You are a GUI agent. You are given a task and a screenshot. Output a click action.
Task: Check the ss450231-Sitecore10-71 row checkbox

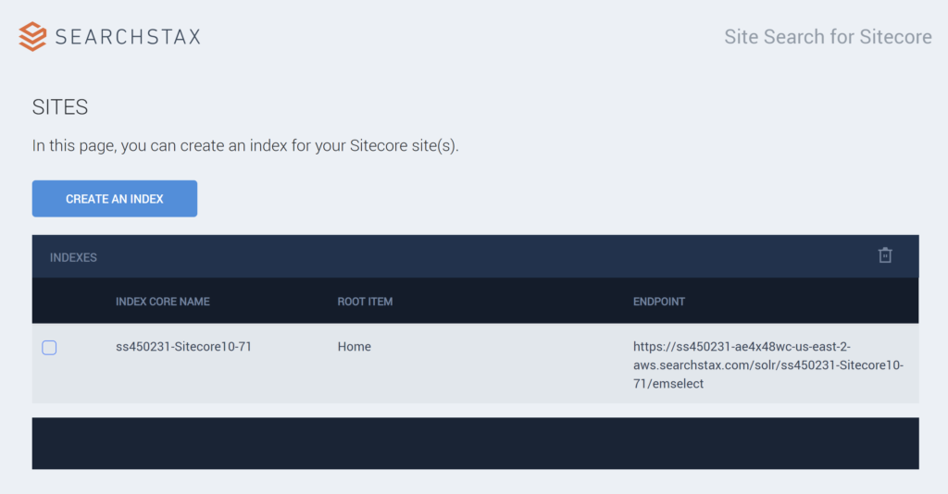tap(50, 347)
